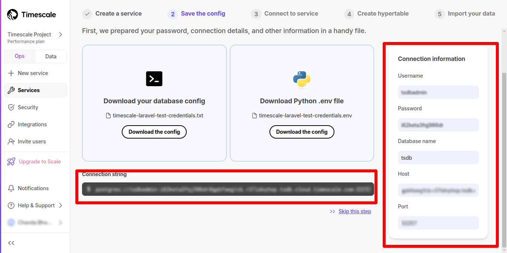Click the page vertical scrollbar
507x253 pixels.
[x=504, y=160]
